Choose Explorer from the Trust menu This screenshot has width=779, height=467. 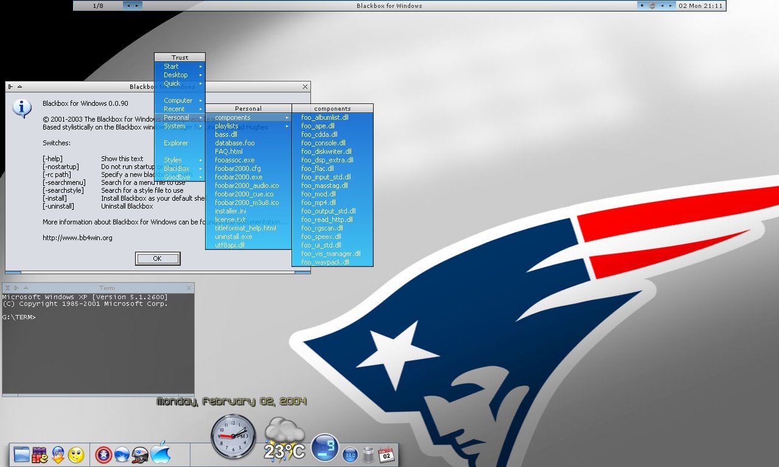pos(180,143)
